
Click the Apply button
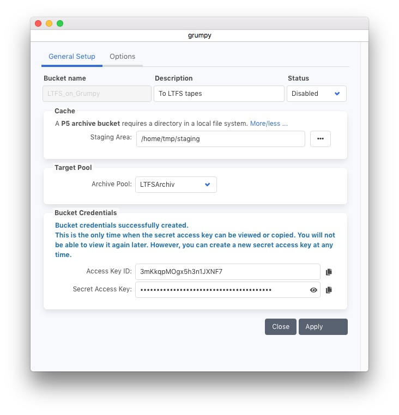click(323, 327)
